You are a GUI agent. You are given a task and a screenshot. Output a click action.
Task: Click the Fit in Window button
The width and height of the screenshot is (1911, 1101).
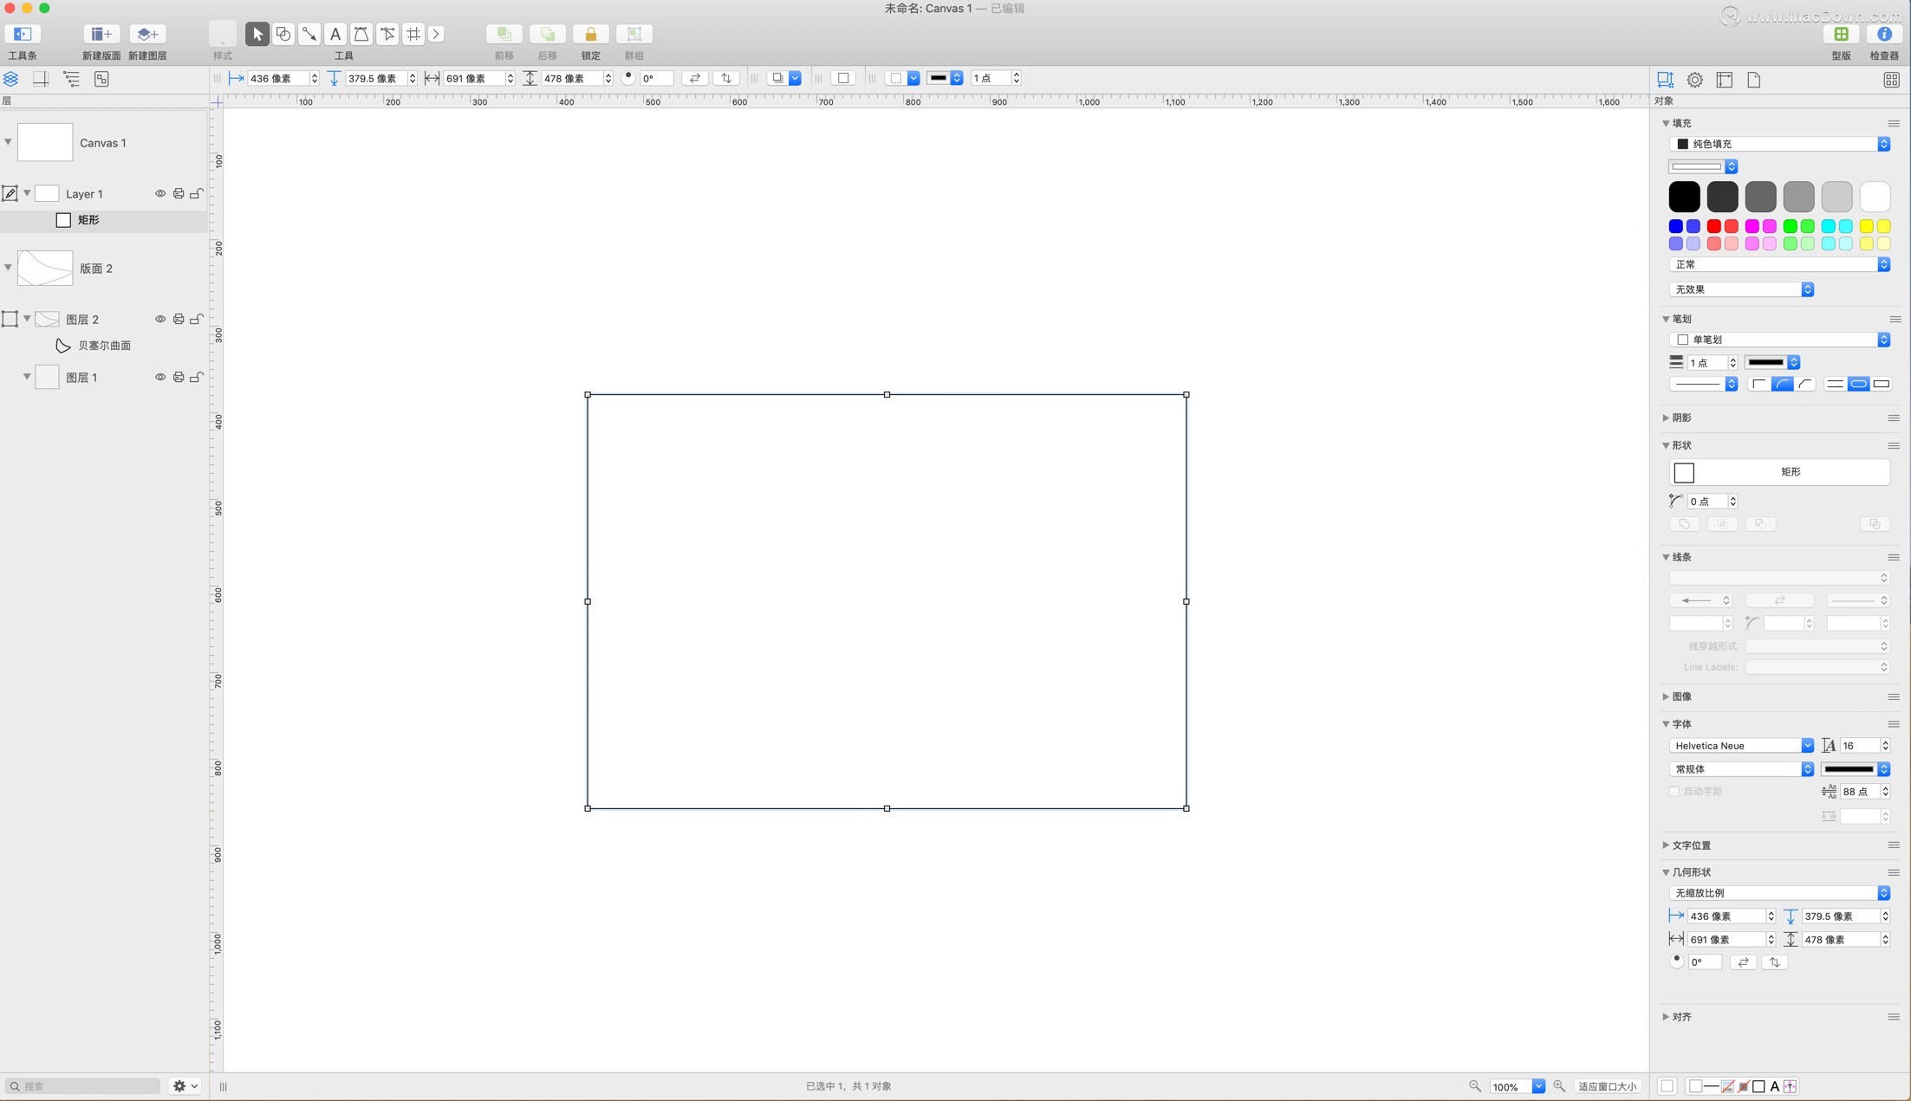(x=1607, y=1086)
